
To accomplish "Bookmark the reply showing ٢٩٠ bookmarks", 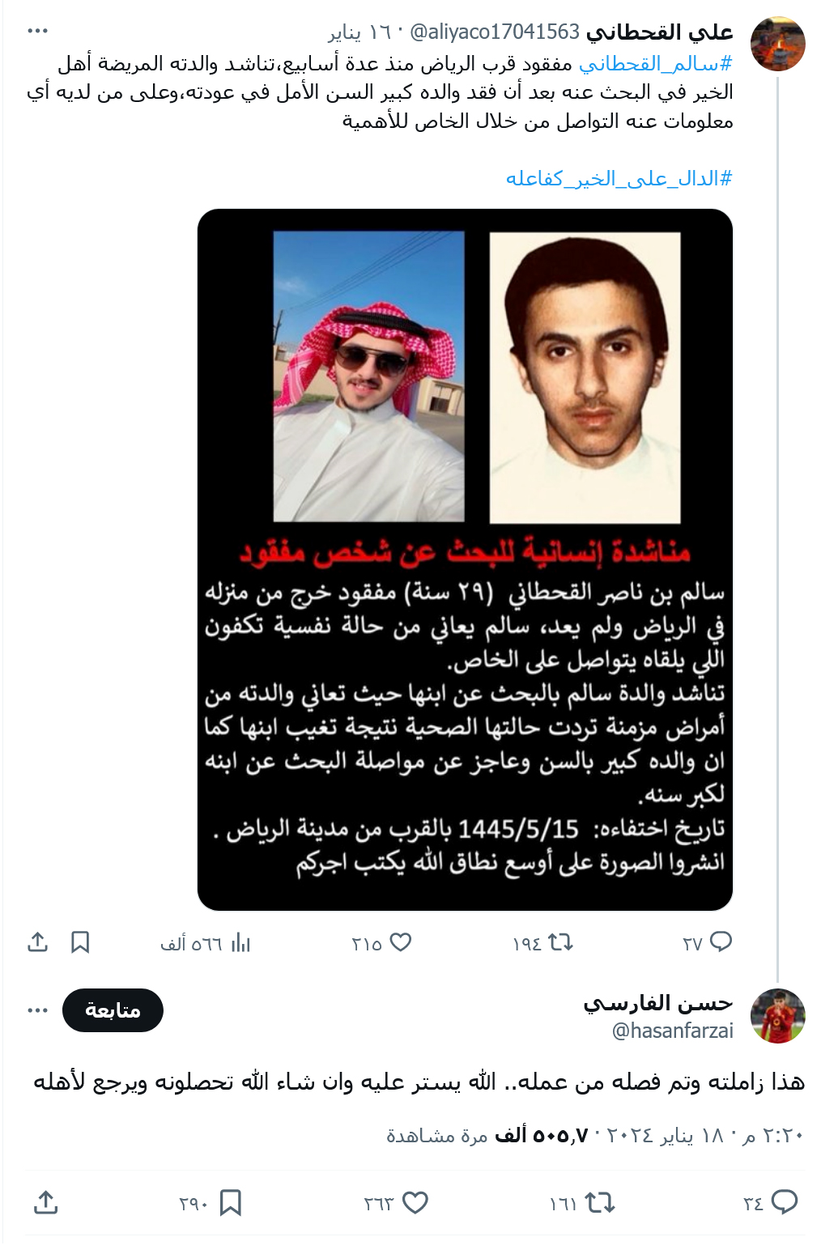I will tap(231, 1203).
